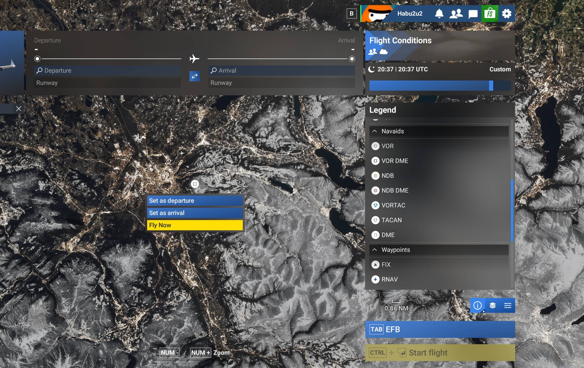Click the map layers stack icon
The height and width of the screenshot is (368, 584).
pos(492,305)
